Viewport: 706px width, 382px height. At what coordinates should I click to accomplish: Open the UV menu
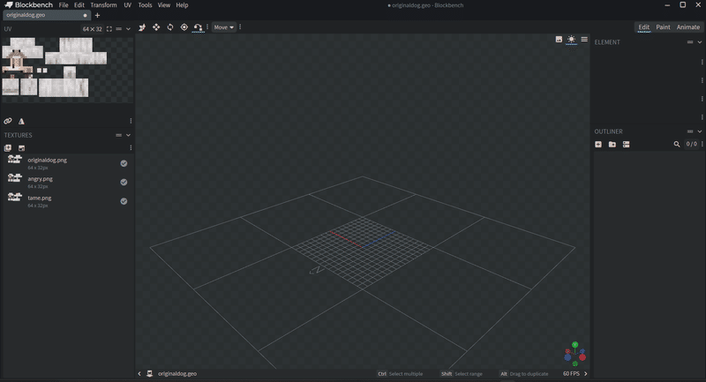(127, 5)
